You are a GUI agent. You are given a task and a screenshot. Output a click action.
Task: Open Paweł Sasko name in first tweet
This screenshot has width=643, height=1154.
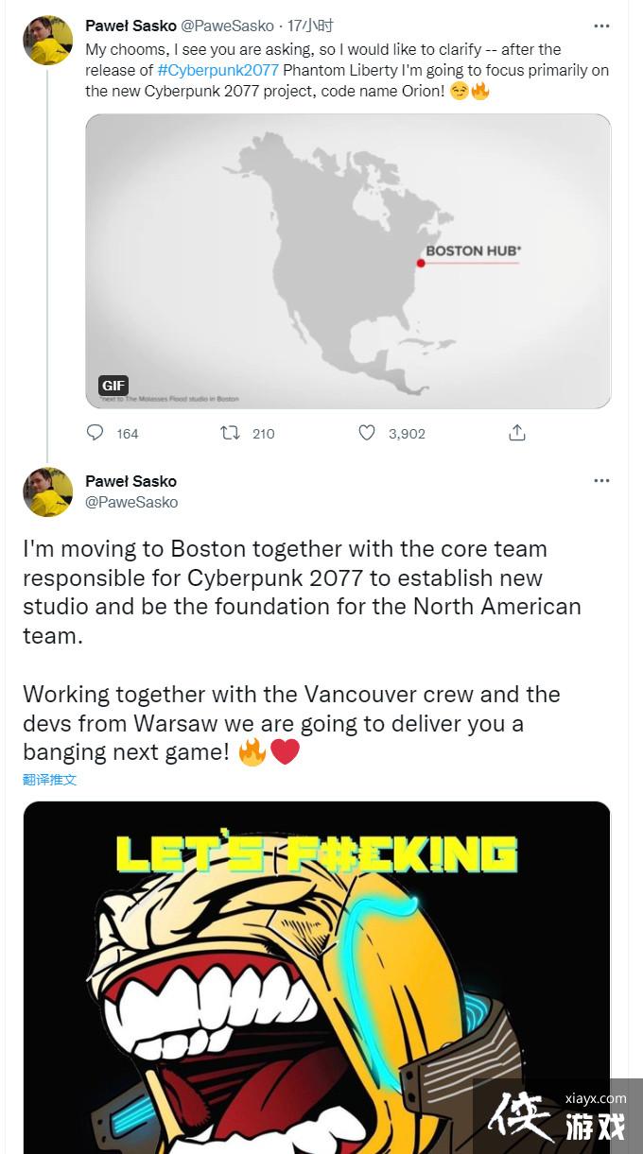click(130, 26)
